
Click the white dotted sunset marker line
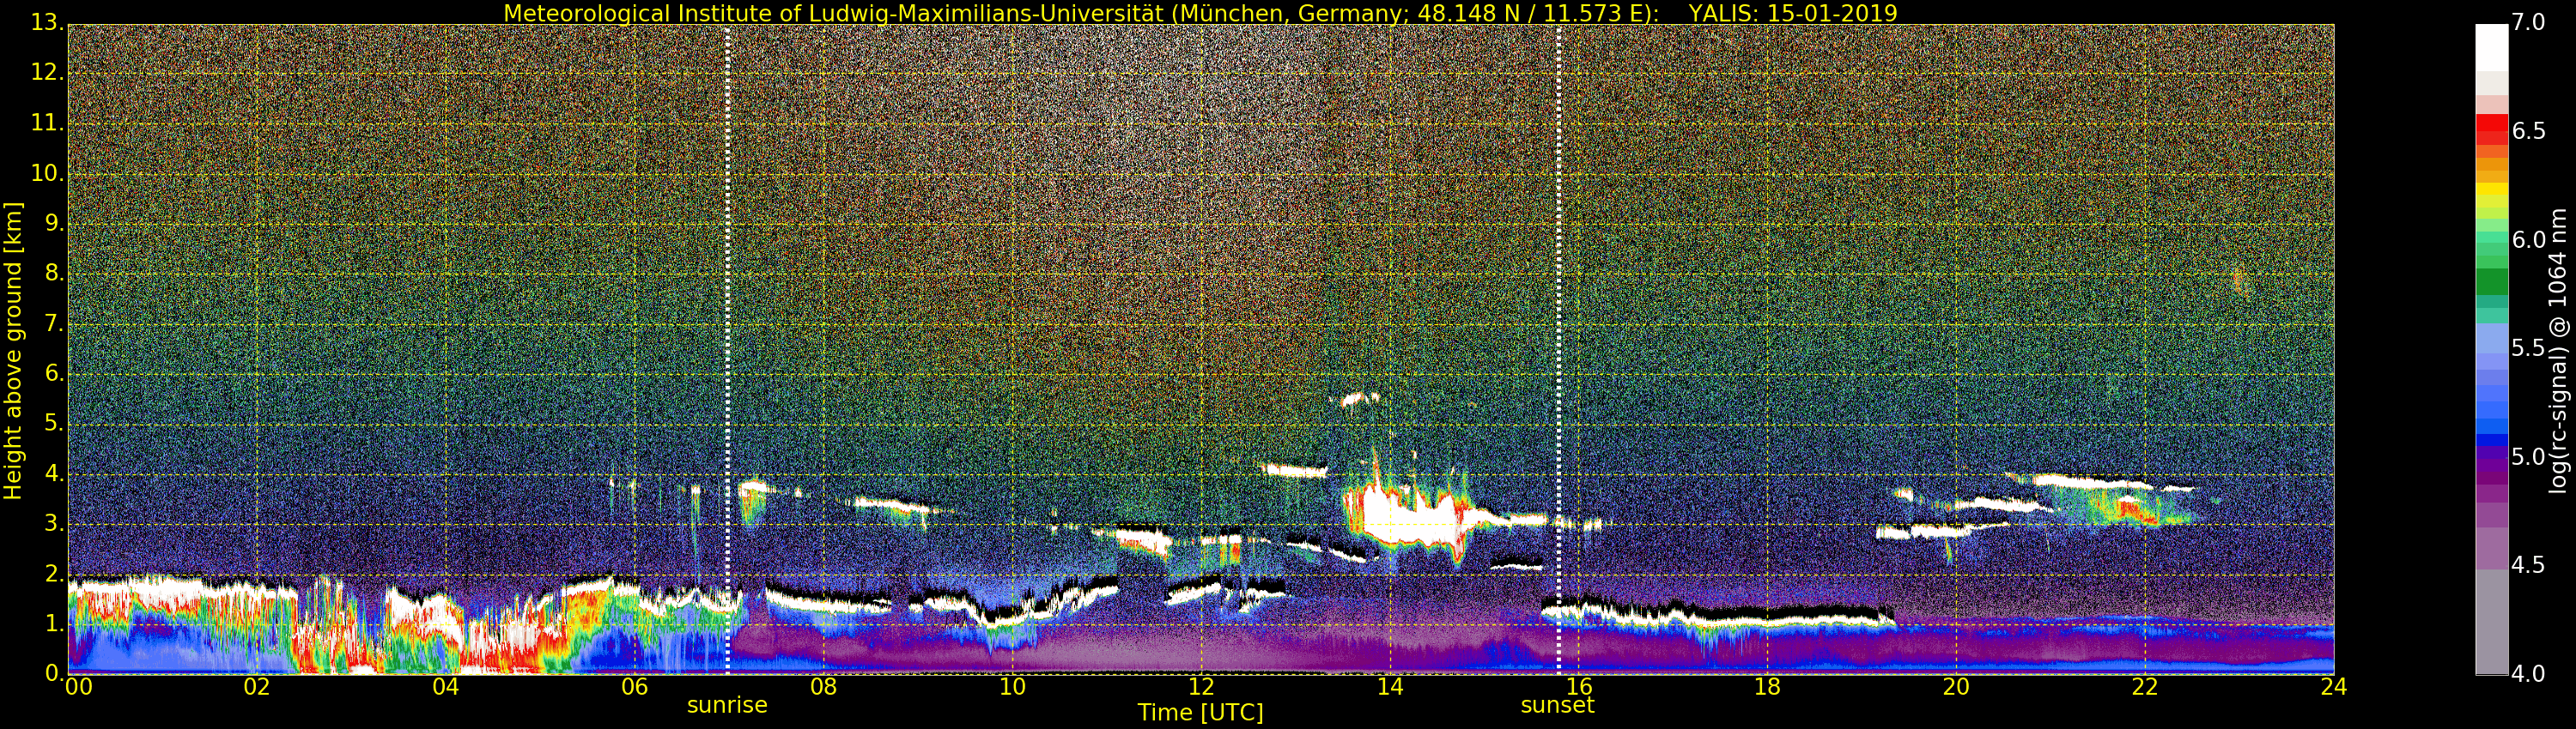pos(1558,348)
